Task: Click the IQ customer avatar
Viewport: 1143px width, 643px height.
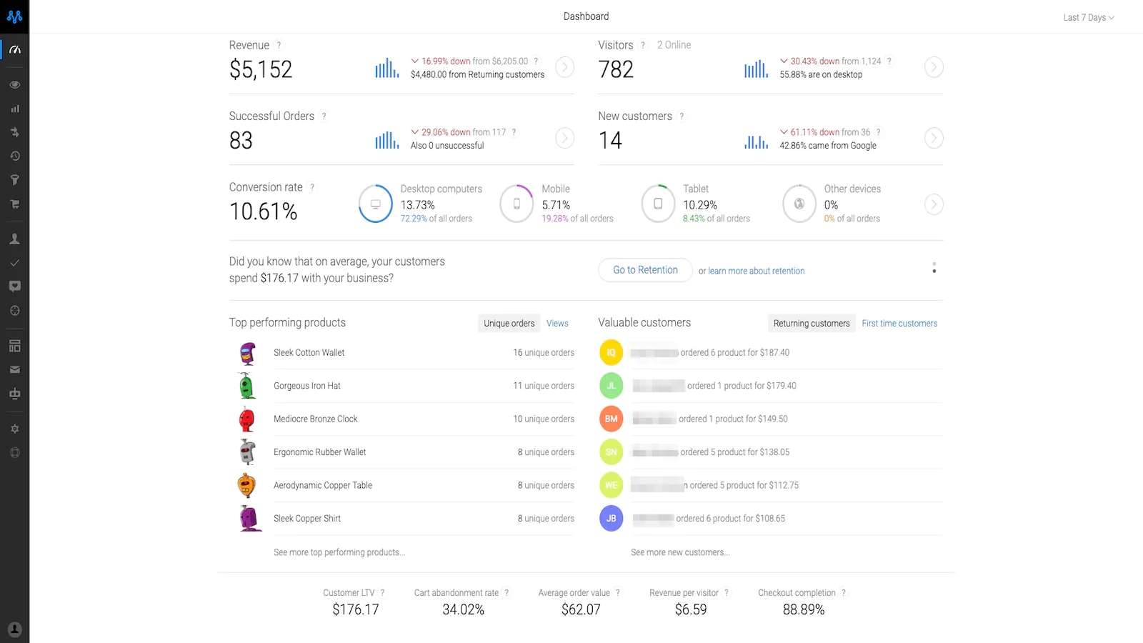Action: (x=611, y=352)
